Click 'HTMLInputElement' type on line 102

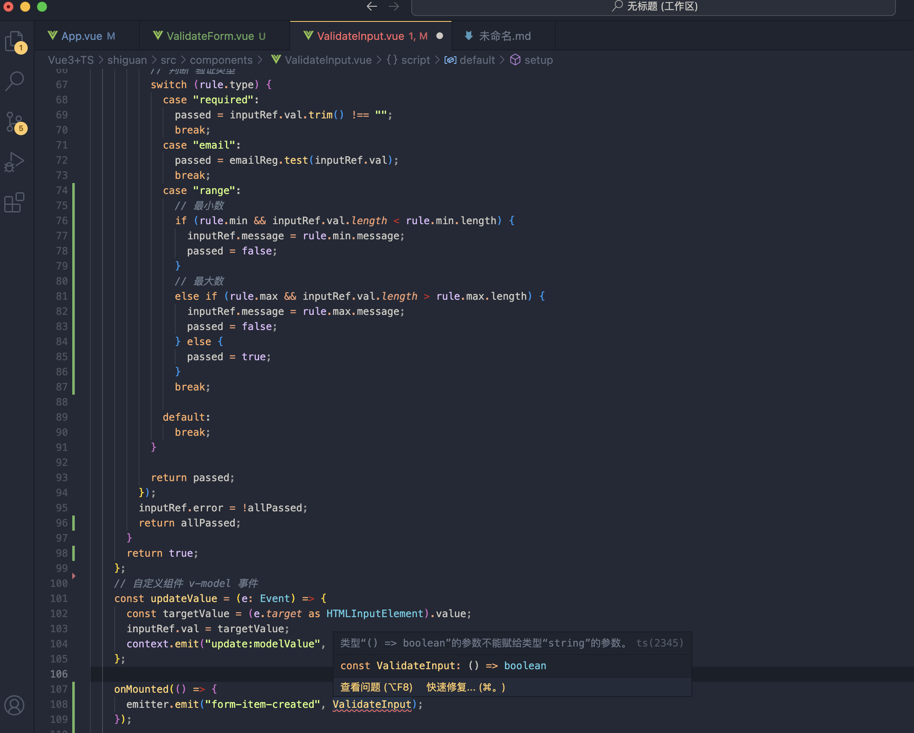click(375, 614)
